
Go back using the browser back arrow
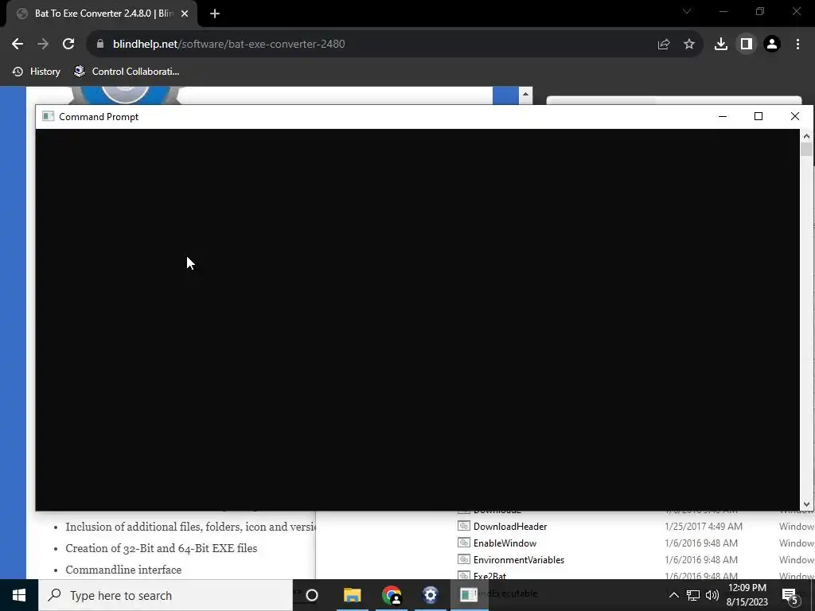(18, 45)
